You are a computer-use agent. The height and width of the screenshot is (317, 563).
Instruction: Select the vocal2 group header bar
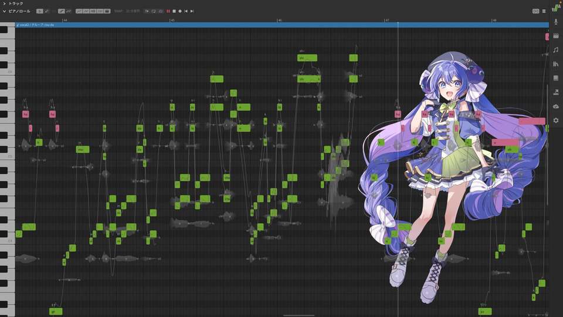coord(282,25)
